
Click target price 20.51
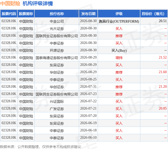tap(163, 21)
